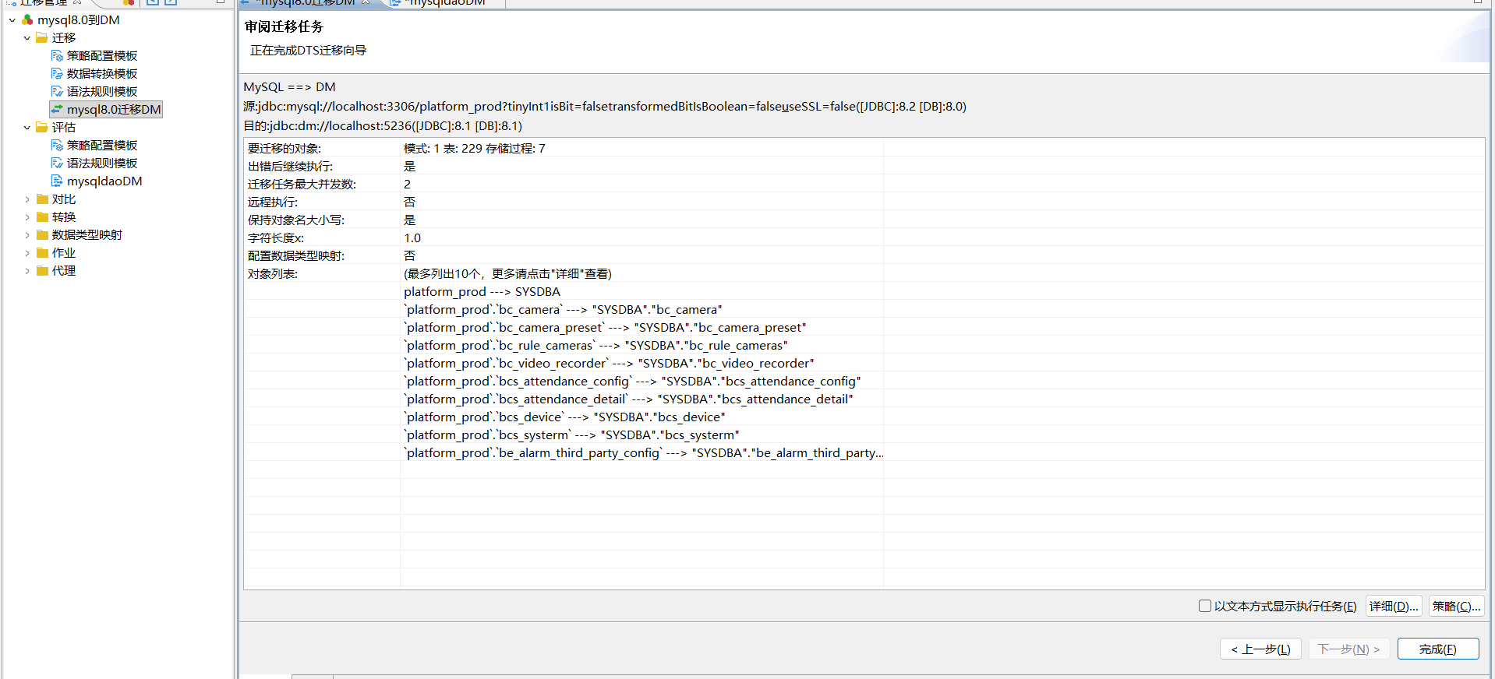This screenshot has width=1495, height=679.
Task: Select the bc_video_recorder mapping row
Action: point(609,364)
